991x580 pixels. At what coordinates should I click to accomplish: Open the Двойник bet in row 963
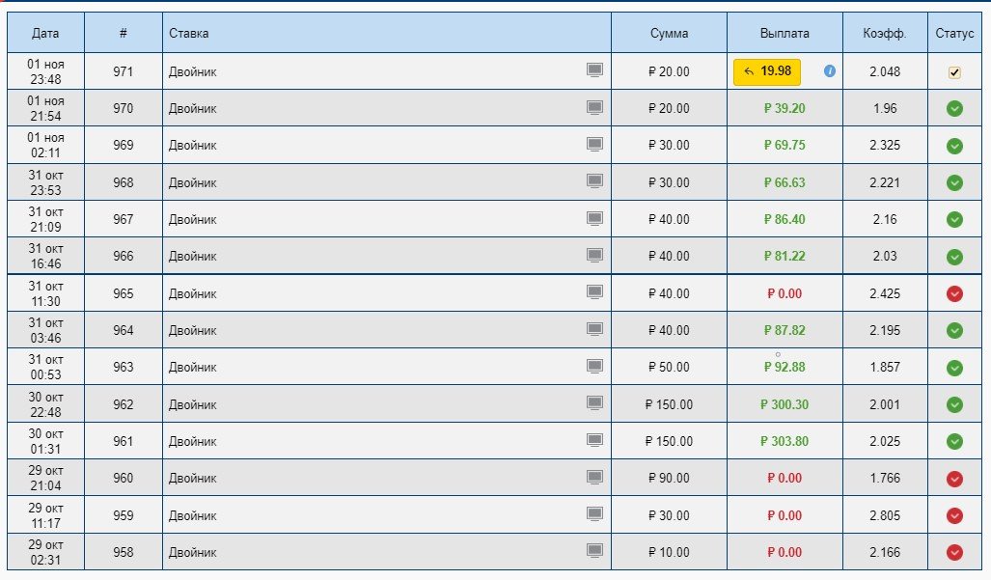tap(193, 368)
